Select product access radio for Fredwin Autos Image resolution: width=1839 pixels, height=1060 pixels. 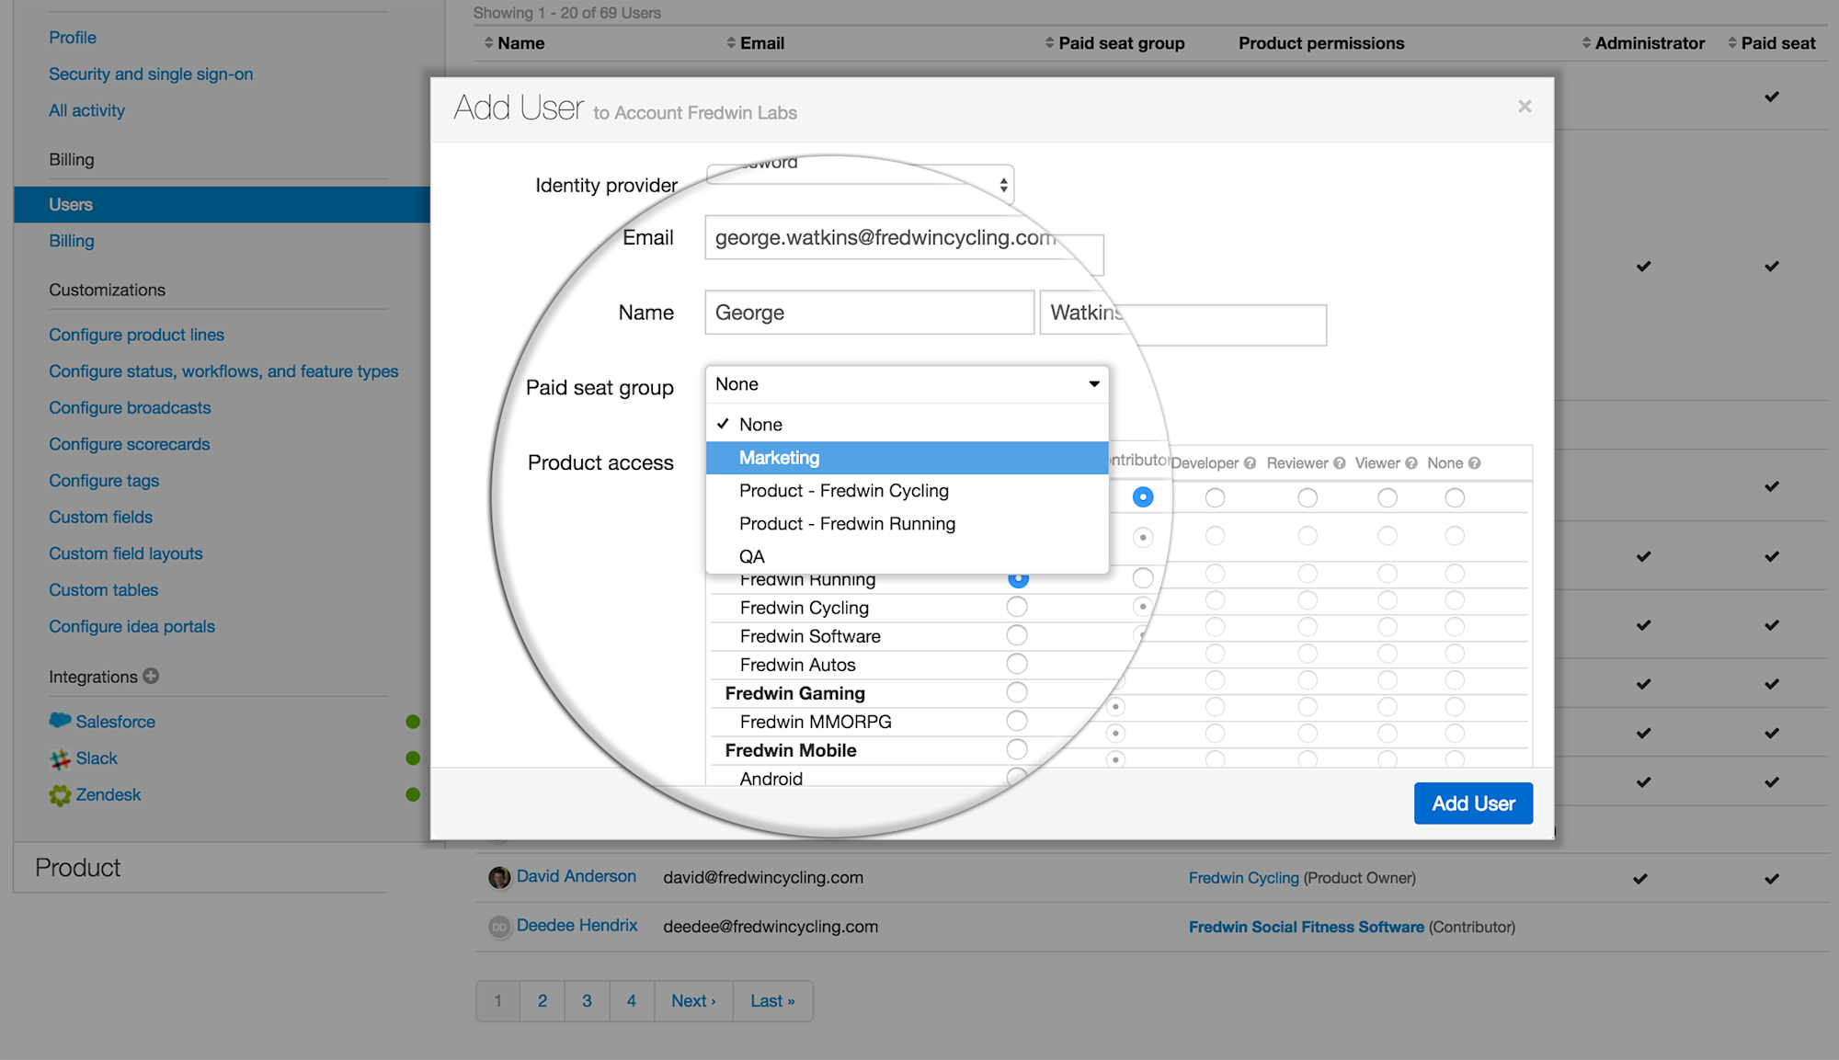[x=1016, y=664]
